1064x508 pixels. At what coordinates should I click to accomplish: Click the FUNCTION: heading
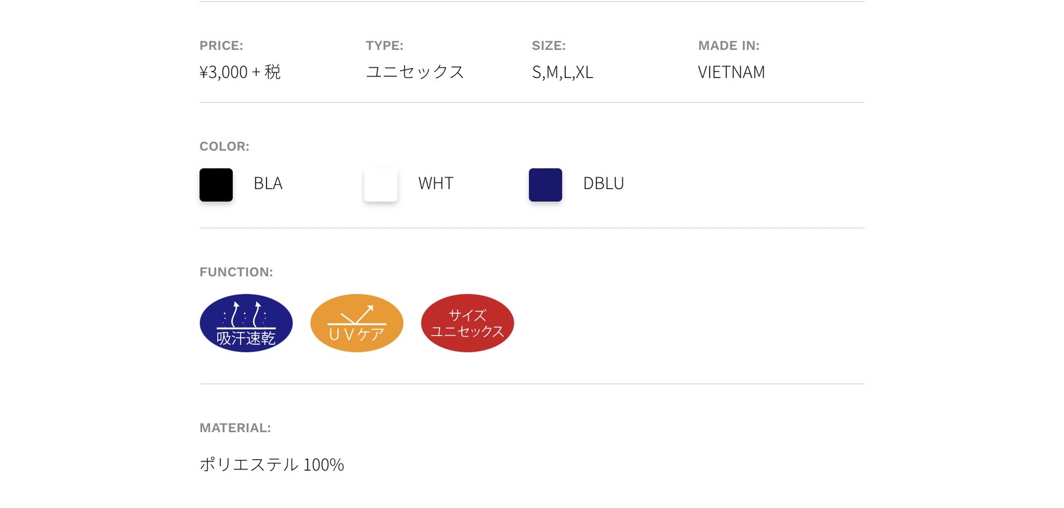point(236,272)
